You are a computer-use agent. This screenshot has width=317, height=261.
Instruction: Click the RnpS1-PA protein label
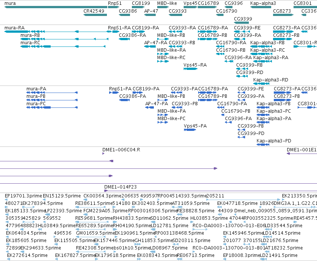[120, 89]
